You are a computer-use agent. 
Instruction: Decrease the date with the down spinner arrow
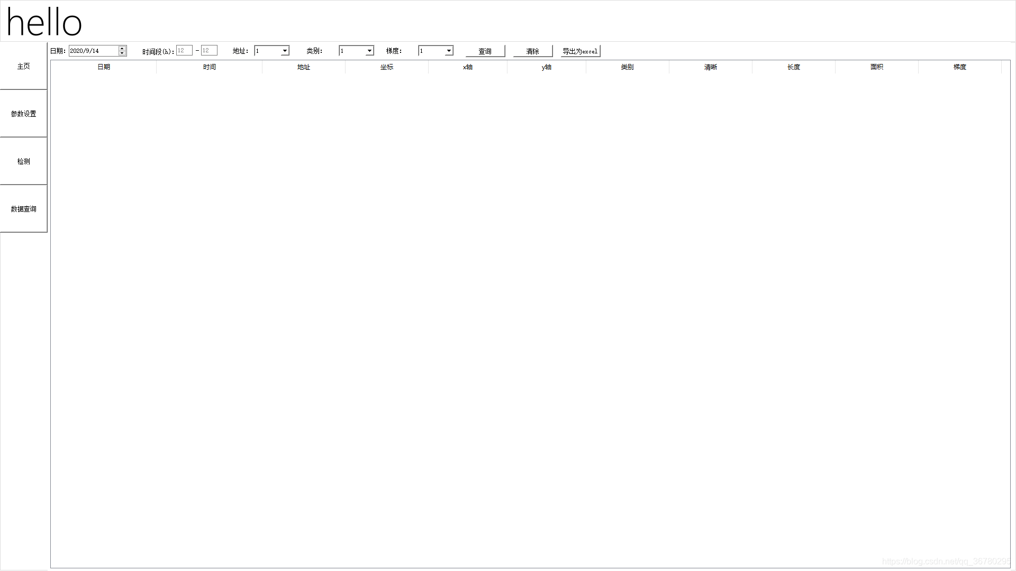[122, 53]
